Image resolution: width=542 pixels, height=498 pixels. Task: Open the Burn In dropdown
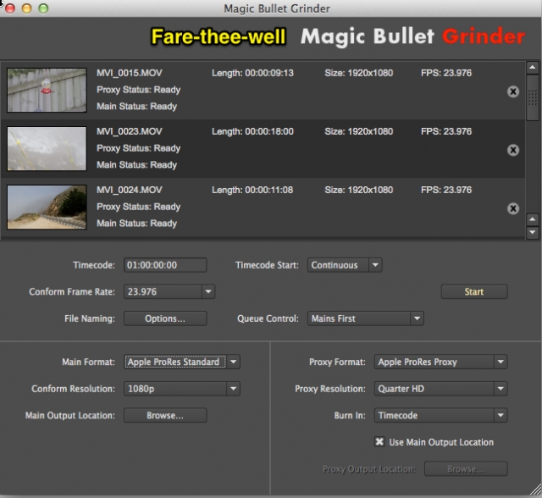(440, 415)
